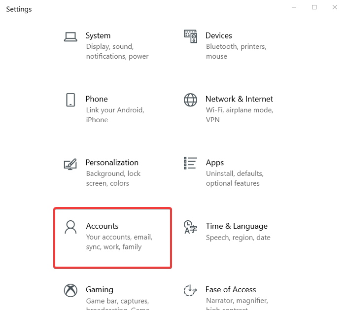Click the System laptop icon

tap(71, 36)
